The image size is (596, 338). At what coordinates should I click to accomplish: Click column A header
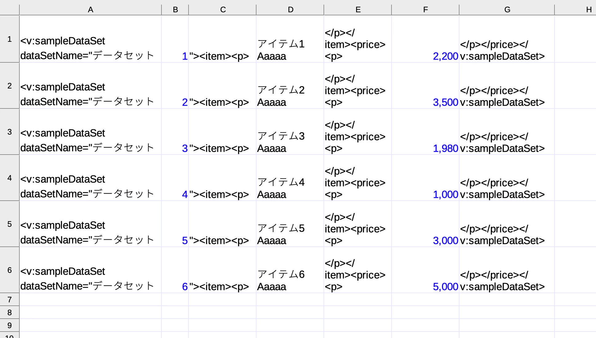pyautogui.click(x=90, y=10)
